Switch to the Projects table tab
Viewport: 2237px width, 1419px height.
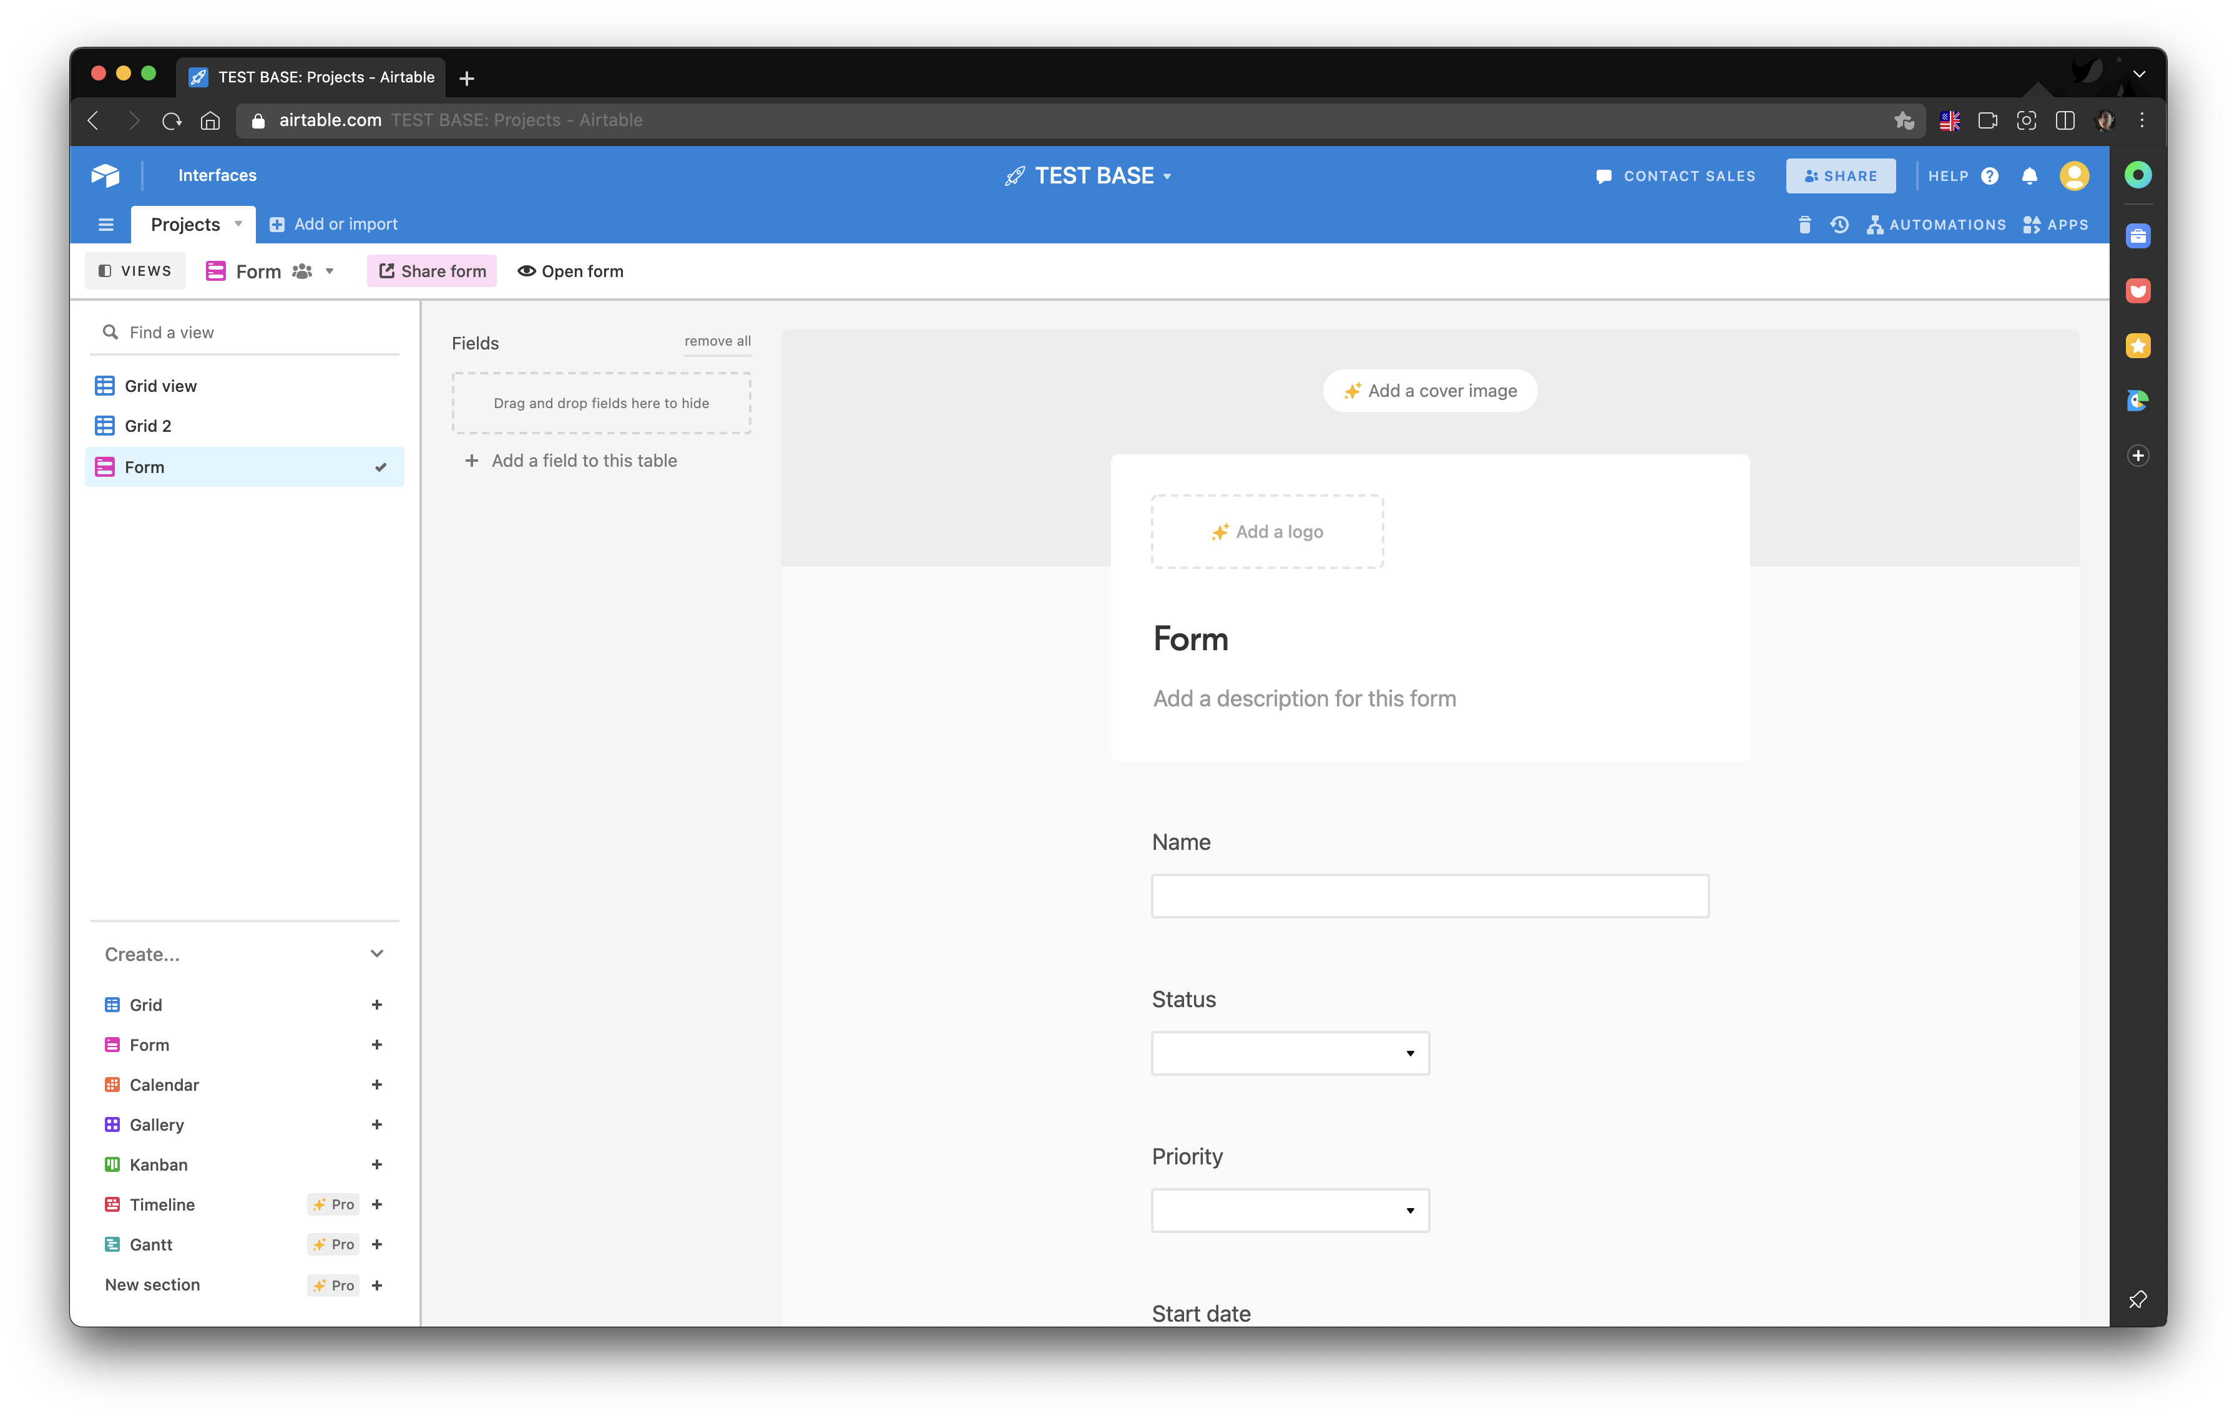[186, 225]
